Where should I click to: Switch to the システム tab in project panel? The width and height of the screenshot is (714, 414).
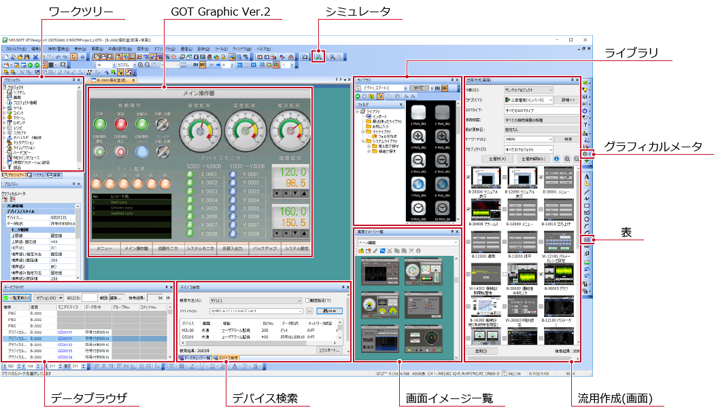click(x=37, y=174)
